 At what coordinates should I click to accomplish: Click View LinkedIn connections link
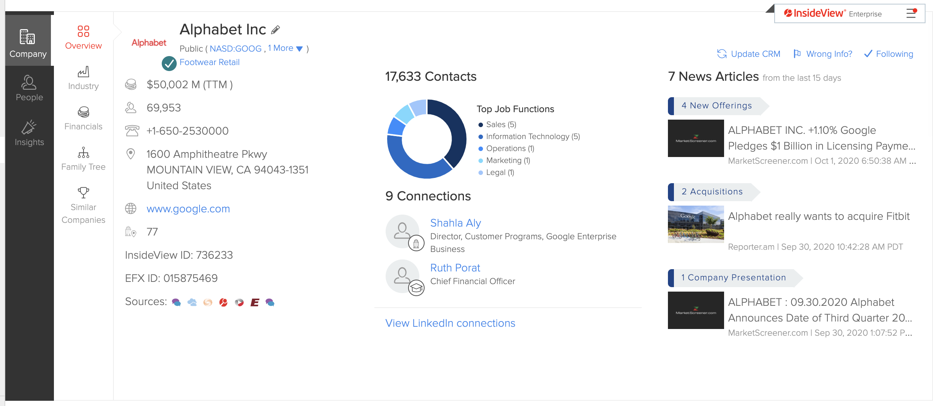(450, 323)
